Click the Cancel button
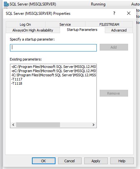The height and width of the screenshot is (169, 140). tap(70, 161)
